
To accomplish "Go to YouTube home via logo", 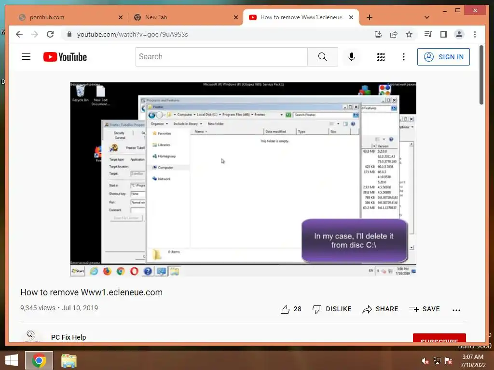I will (65, 57).
